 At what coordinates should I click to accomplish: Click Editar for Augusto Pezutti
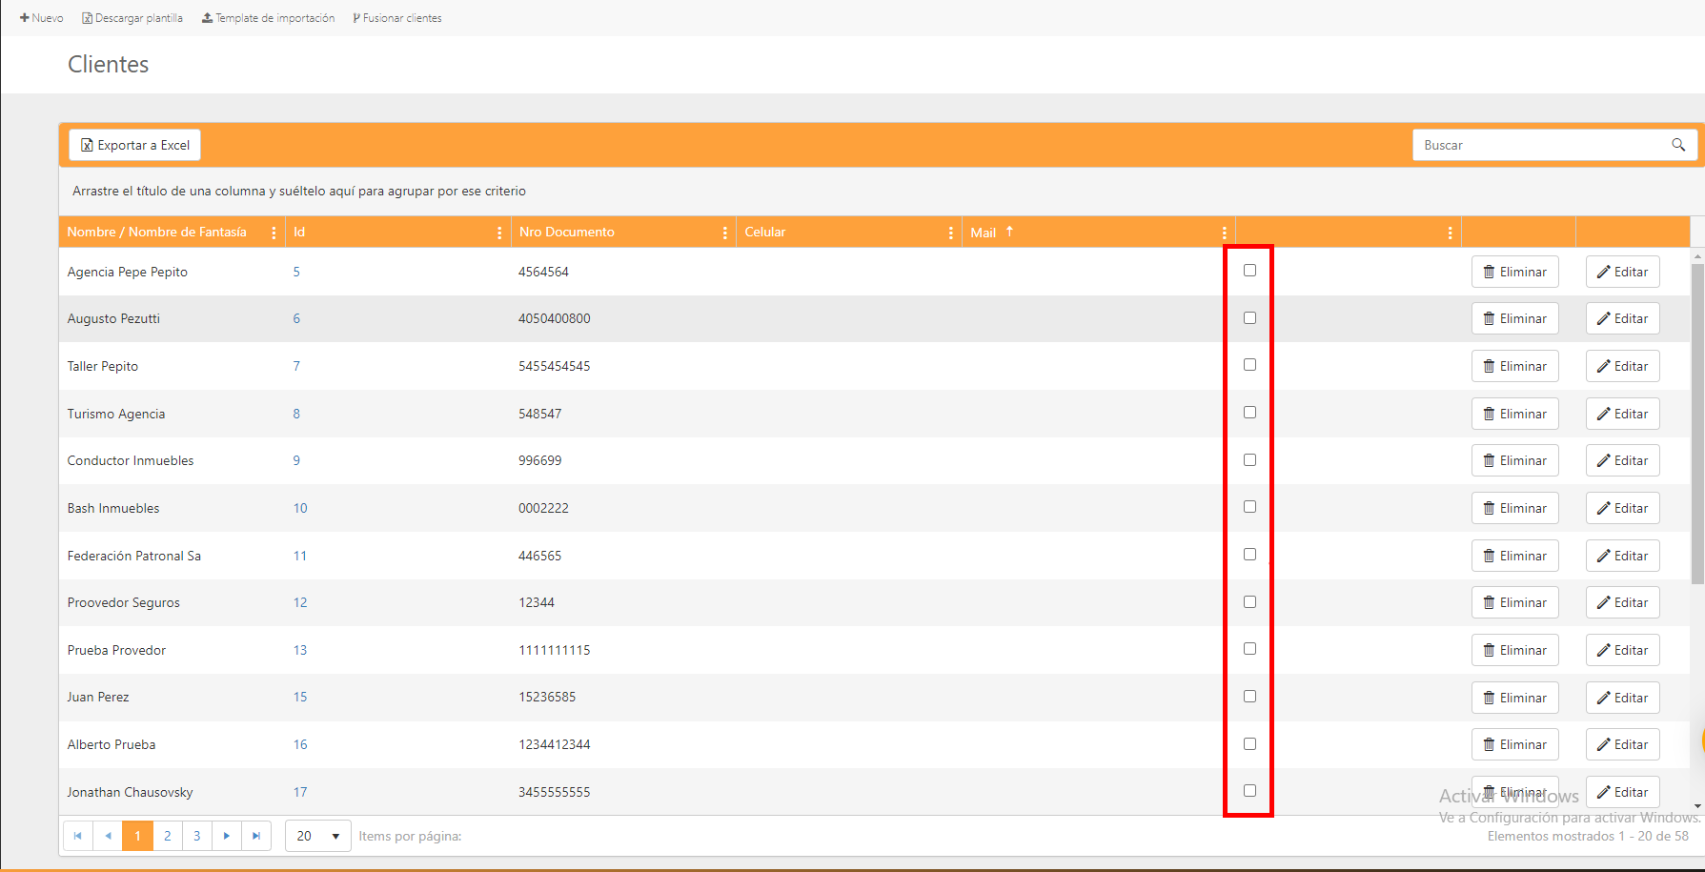tap(1622, 319)
